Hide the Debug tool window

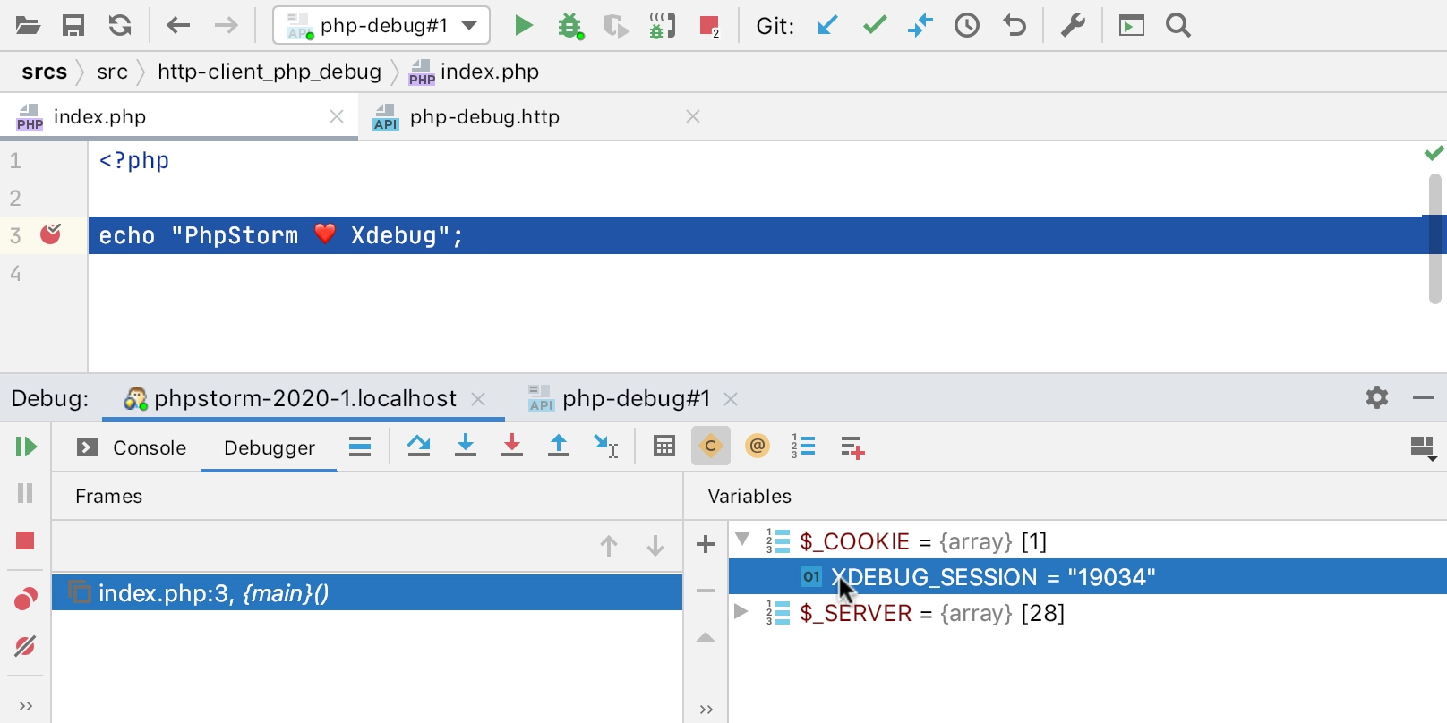click(1424, 397)
